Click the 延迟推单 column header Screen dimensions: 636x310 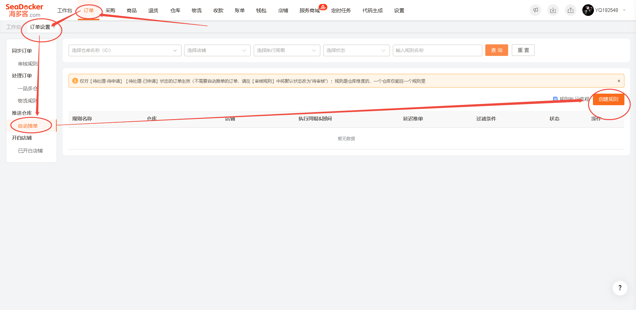413,118
